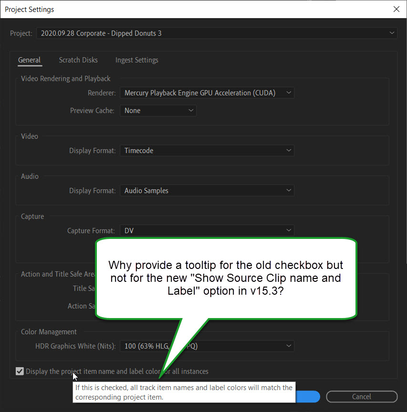This screenshot has height=412, width=407.
Task: Switch to the General tab
Action: click(30, 60)
